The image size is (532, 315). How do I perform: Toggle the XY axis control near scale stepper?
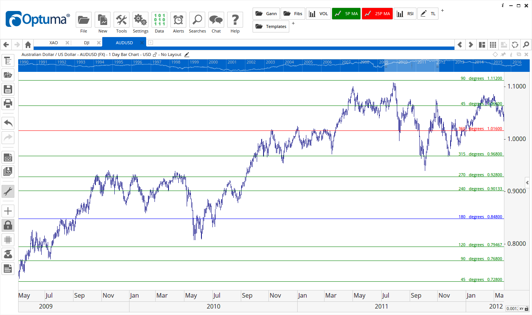click(x=522, y=309)
